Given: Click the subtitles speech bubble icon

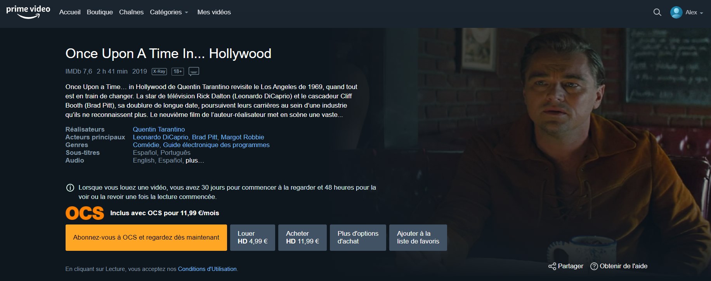Looking at the screenshot, I should click(x=194, y=71).
